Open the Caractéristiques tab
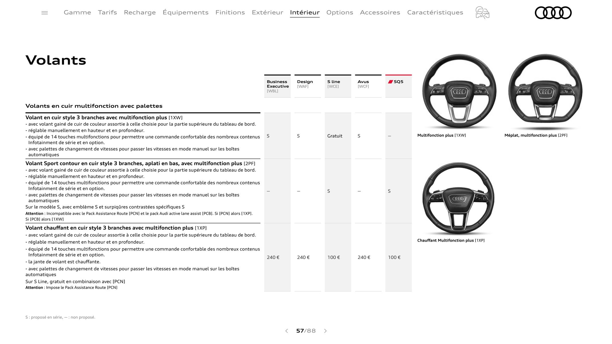 (x=435, y=12)
